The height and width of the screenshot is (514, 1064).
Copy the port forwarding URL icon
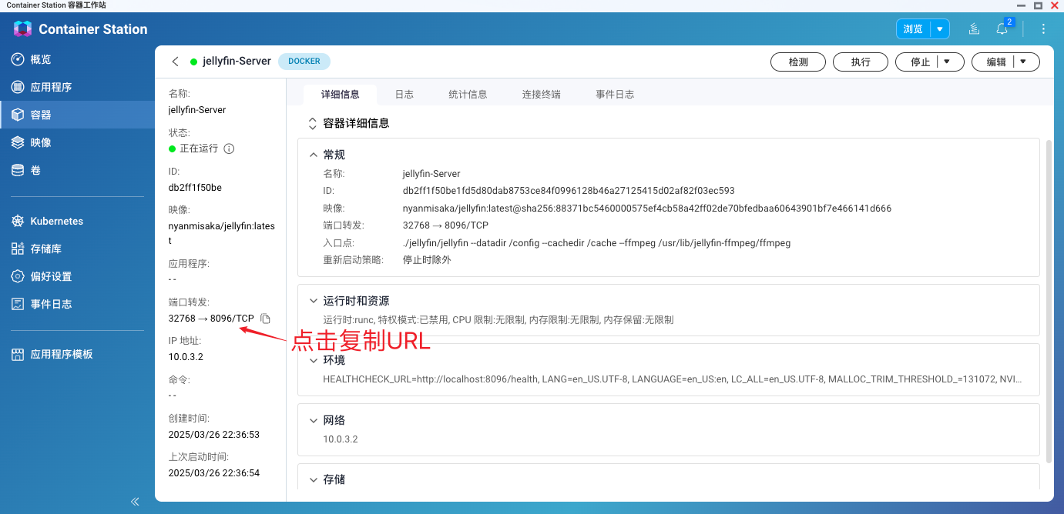[x=265, y=319]
